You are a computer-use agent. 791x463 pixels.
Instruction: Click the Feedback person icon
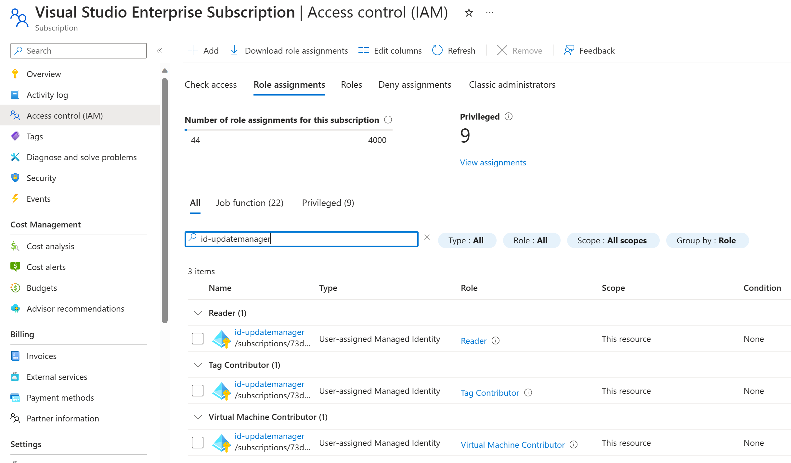click(569, 50)
